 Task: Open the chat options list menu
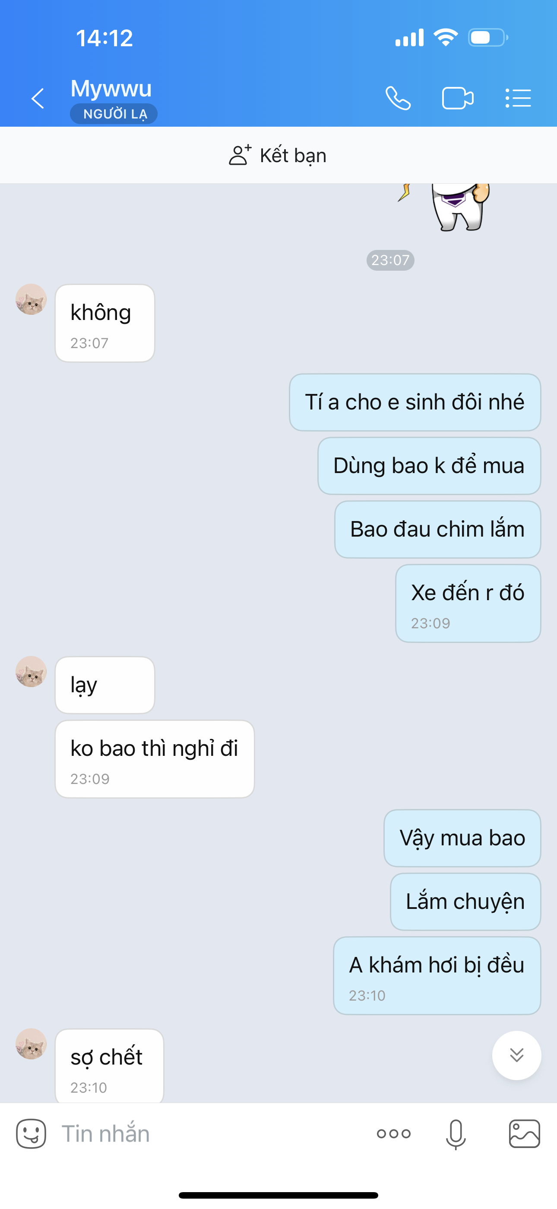click(518, 99)
